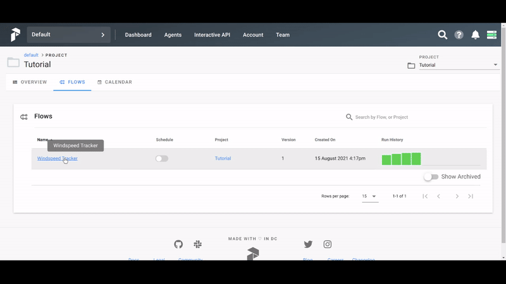Image resolution: width=506 pixels, height=284 pixels.
Task: Click the page vertical scrollbar
Action: [503, 135]
